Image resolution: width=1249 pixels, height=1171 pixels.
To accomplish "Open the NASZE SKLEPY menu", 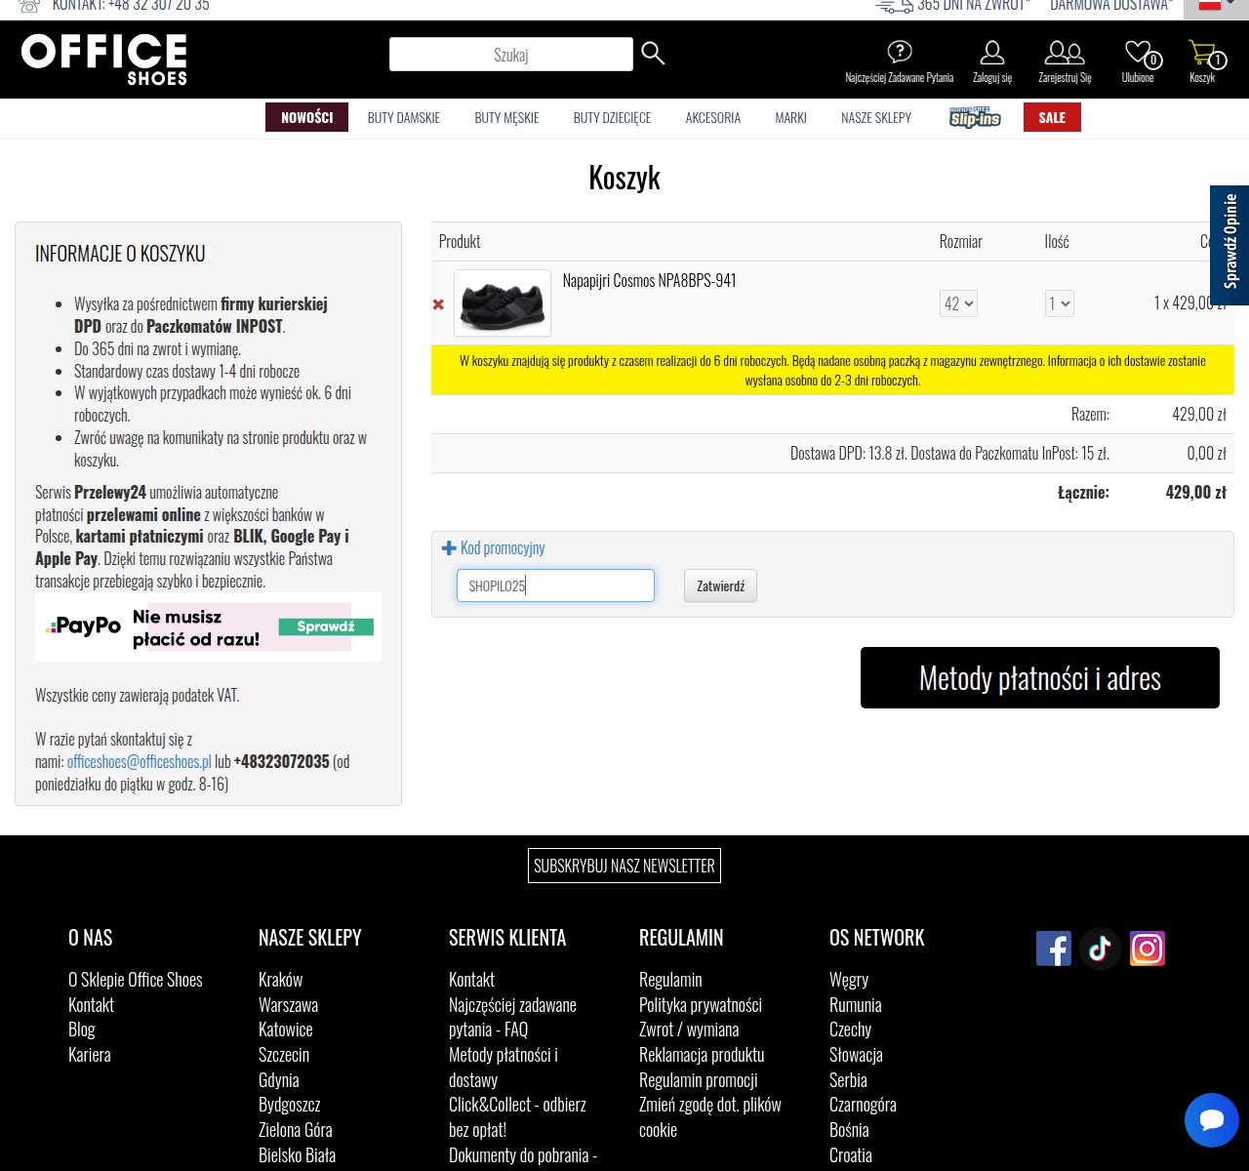I will coord(876,117).
